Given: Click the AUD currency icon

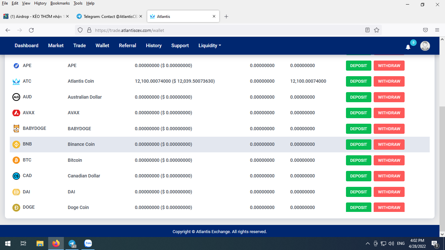Looking at the screenshot, I should pos(16,97).
